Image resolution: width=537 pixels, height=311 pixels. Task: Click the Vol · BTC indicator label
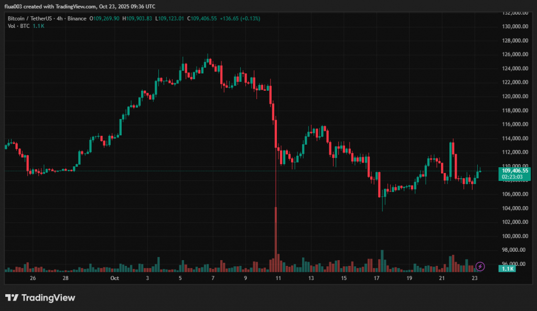pos(19,26)
